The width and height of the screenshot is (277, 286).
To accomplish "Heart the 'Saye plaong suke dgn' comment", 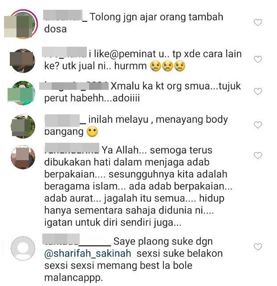I will pos(258,247).
